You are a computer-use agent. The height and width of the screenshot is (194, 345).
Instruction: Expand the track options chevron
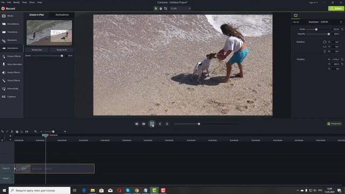(10, 140)
